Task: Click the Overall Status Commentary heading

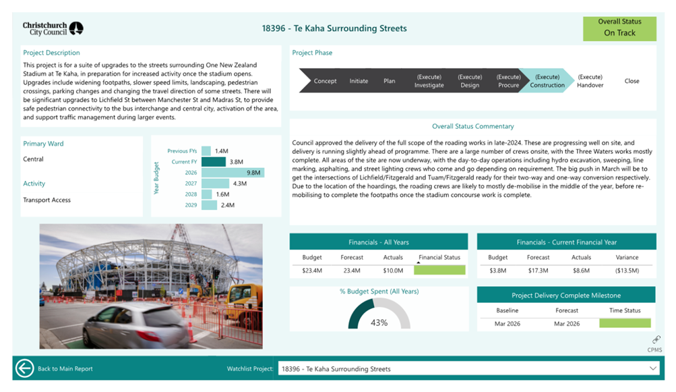Action: (473, 126)
